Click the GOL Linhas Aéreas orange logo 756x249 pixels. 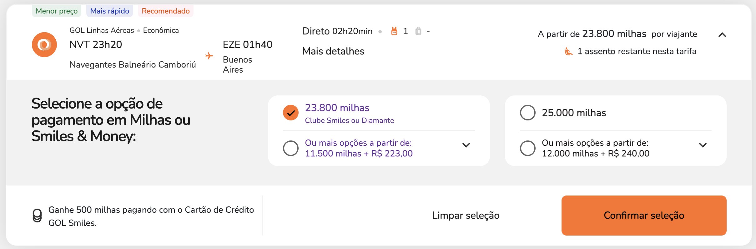coord(44,45)
